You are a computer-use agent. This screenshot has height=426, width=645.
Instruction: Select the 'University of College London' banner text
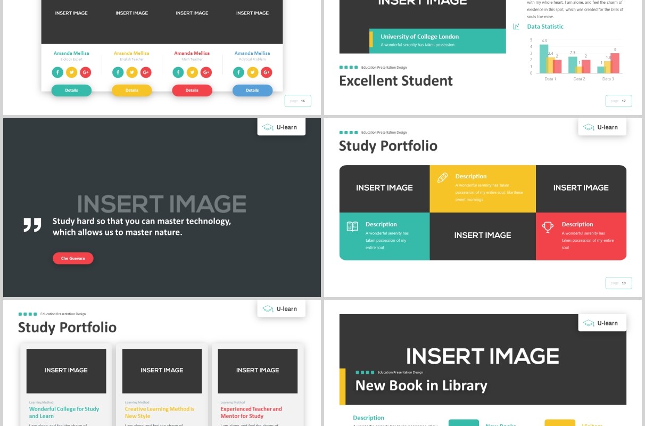[x=419, y=37]
